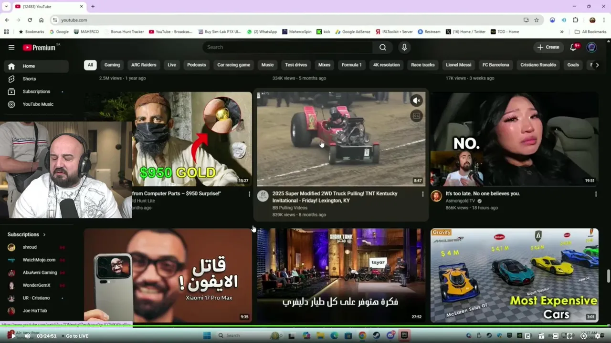The image size is (611, 343).
Task: Open options for "It's too late" video
Action: (x=596, y=194)
